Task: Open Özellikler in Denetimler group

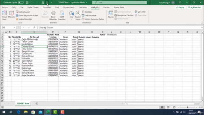Action: pyautogui.click(x=87, y=12)
